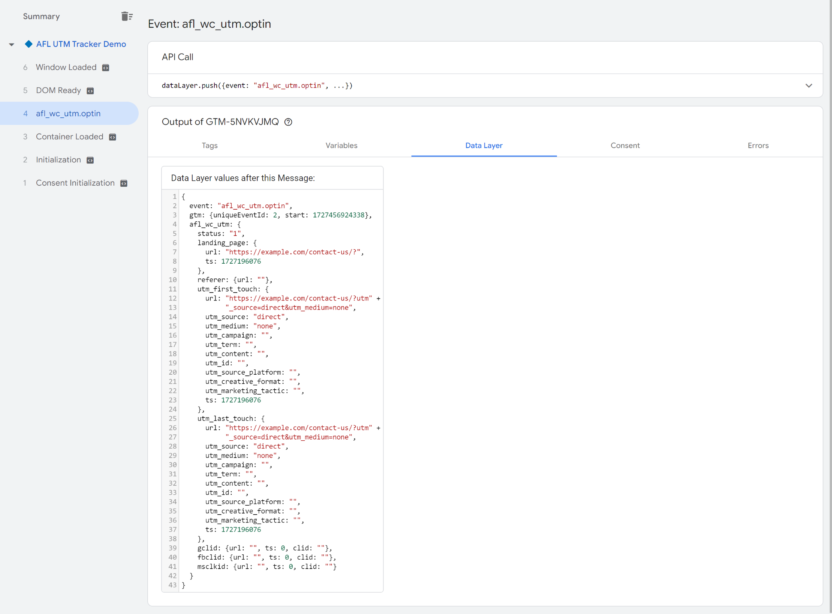Click the code icon next to Container Loaded
This screenshot has height=614, width=832.
tap(112, 137)
